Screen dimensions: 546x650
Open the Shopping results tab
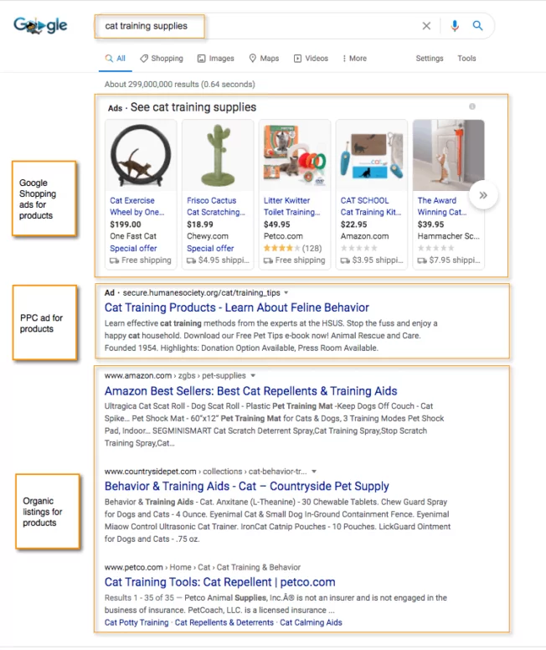pyautogui.click(x=162, y=59)
